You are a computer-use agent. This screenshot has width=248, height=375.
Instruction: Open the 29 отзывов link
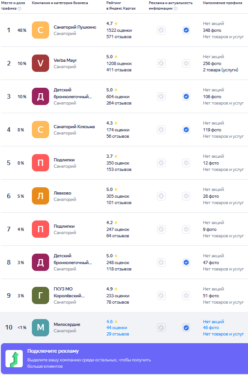point(118,334)
